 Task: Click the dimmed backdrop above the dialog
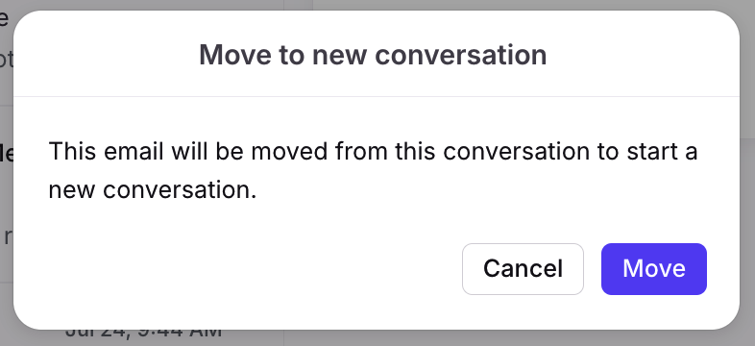click(x=385, y=5)
